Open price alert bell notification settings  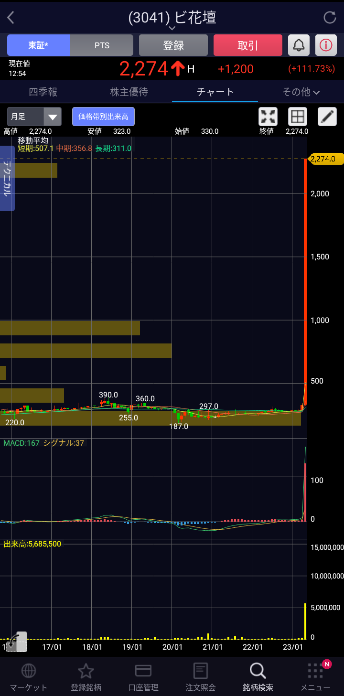[299, 45]
